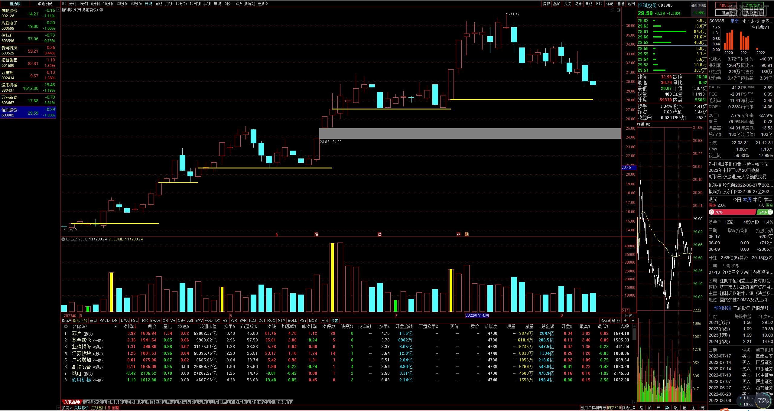Click the 返回 button in the top toolbar

[x=631, y=4]
